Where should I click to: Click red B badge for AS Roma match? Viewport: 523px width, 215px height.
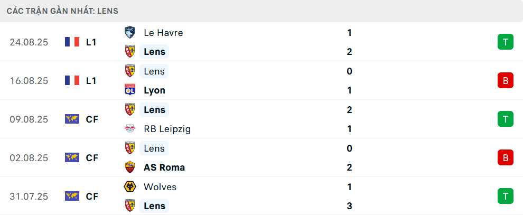pyautogui.click(x=505, y=157)
